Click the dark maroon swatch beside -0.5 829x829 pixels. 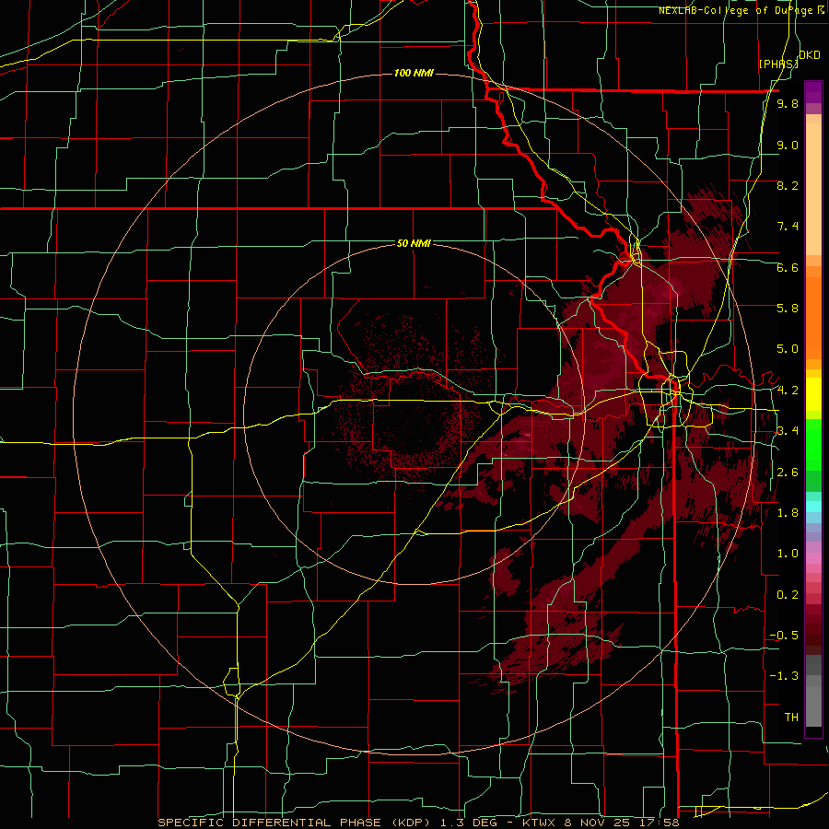(x=813, y=635)
